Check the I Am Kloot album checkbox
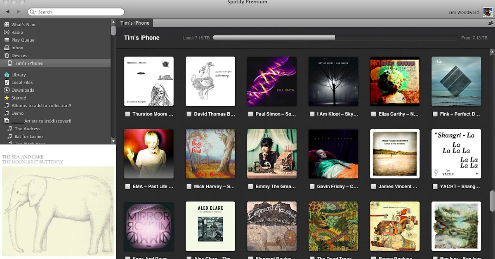 tap(312, 114)
